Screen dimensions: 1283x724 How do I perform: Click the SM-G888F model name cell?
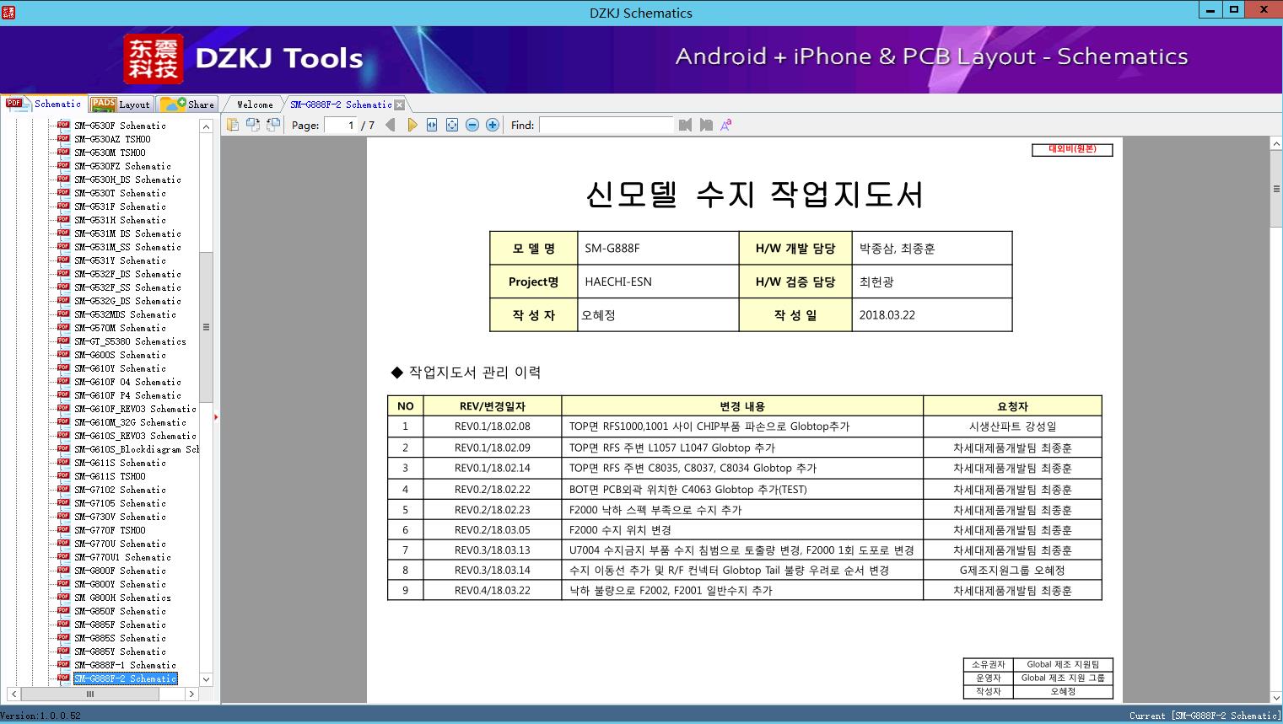click(658, 249)
